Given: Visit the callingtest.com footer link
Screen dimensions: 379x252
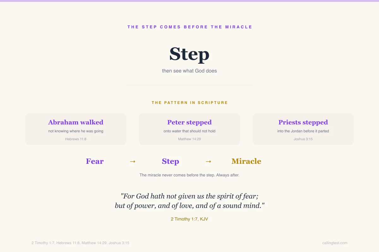Looking at the screenshot, I should pyautogui.click(x=335, y=243).
